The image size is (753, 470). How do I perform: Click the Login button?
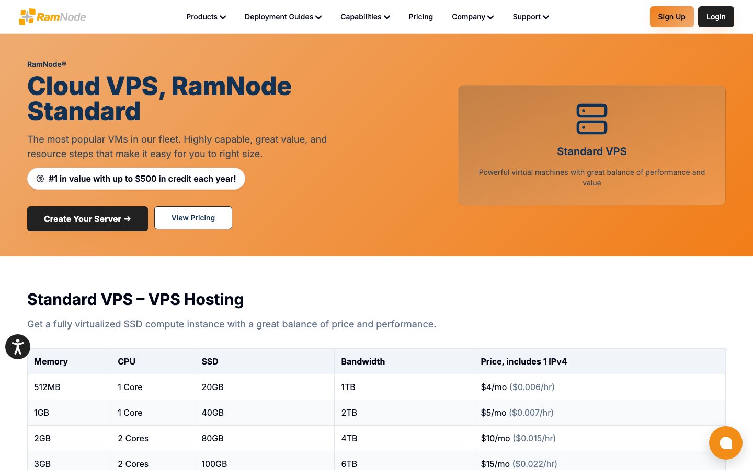click(x=716, y=17)
